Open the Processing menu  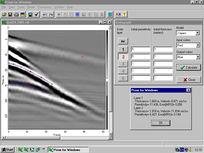(44, 7)
